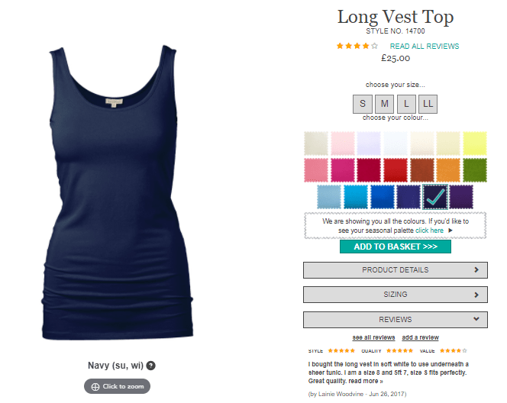Viewport: 507px width, 403px height.
Task: Click the arrow after 'click here' palette link
Action: 450,231
